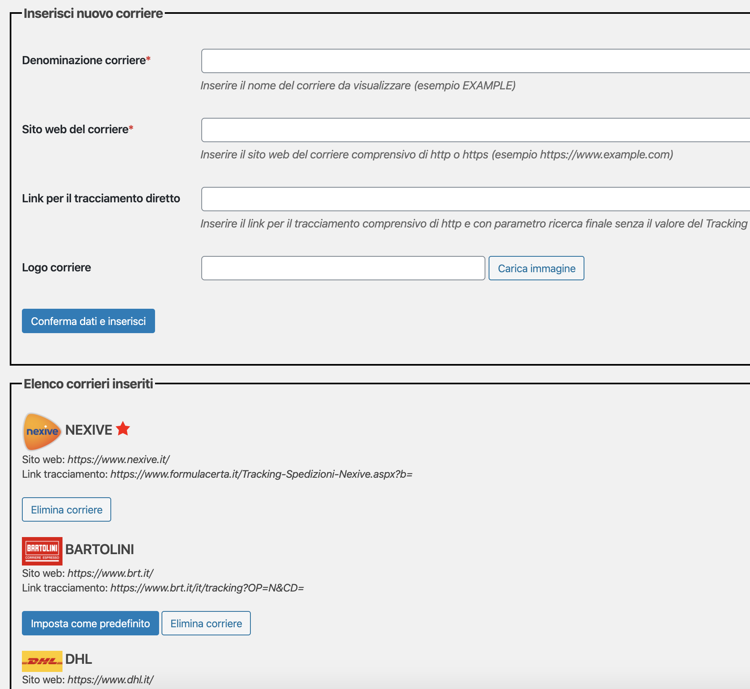Viewport: 750px width, 689px height.
Task: Click the Denominazione corriere label
Action: [x=84, y=60]
